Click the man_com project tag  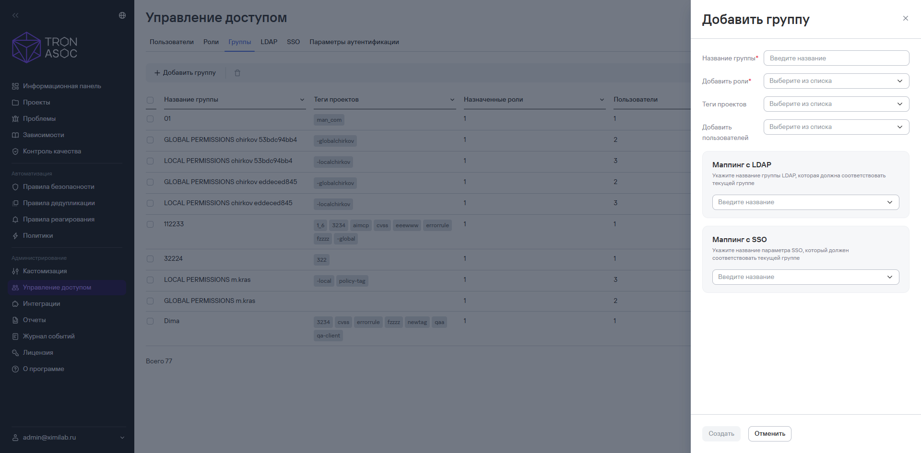[x=329, y=120]
